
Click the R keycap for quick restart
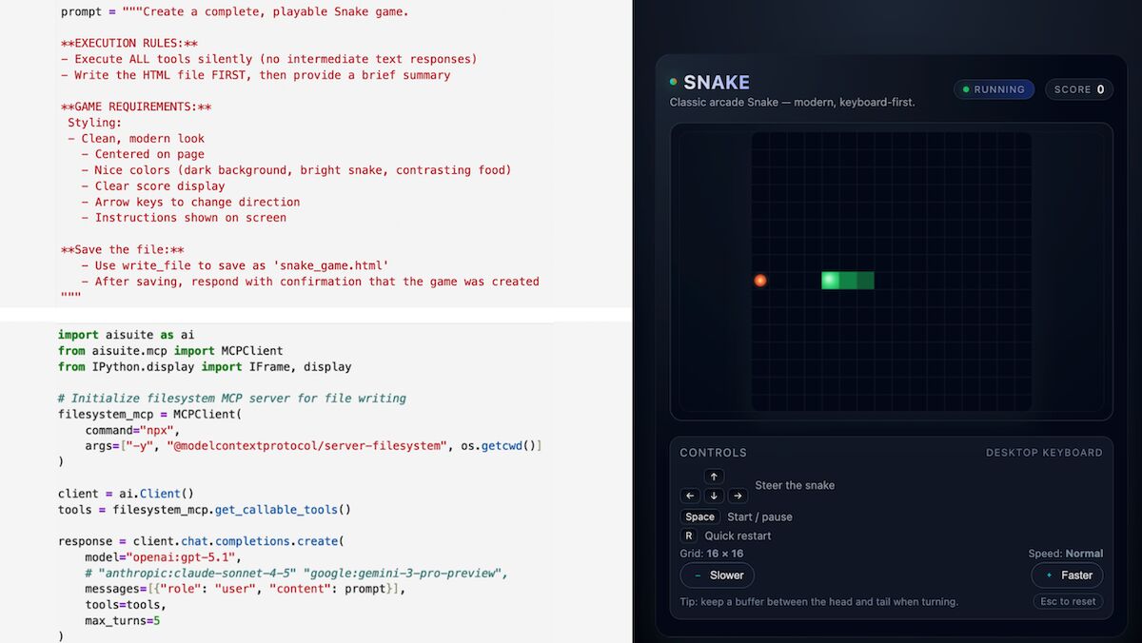pos(690,536)
